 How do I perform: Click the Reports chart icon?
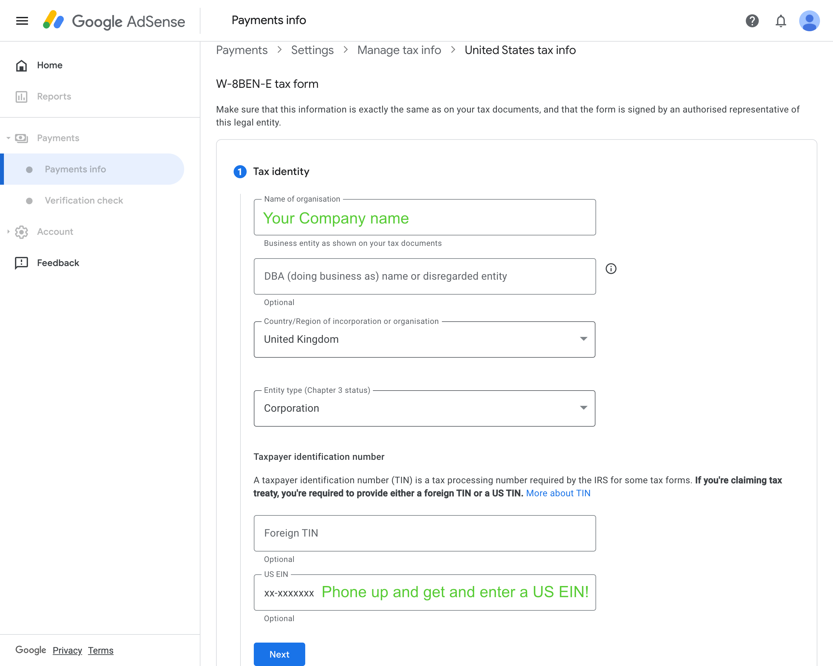[x=21, y=97]
